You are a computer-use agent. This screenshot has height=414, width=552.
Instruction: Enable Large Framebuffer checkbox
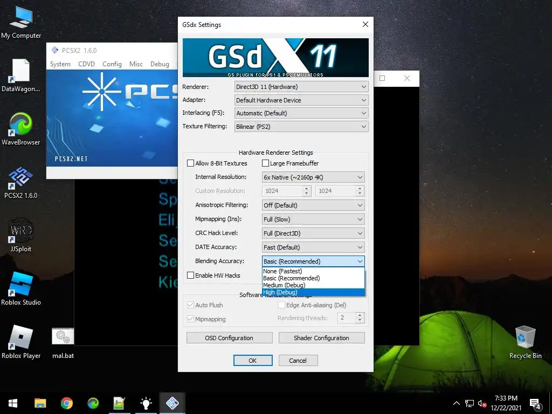pos(265,163)
